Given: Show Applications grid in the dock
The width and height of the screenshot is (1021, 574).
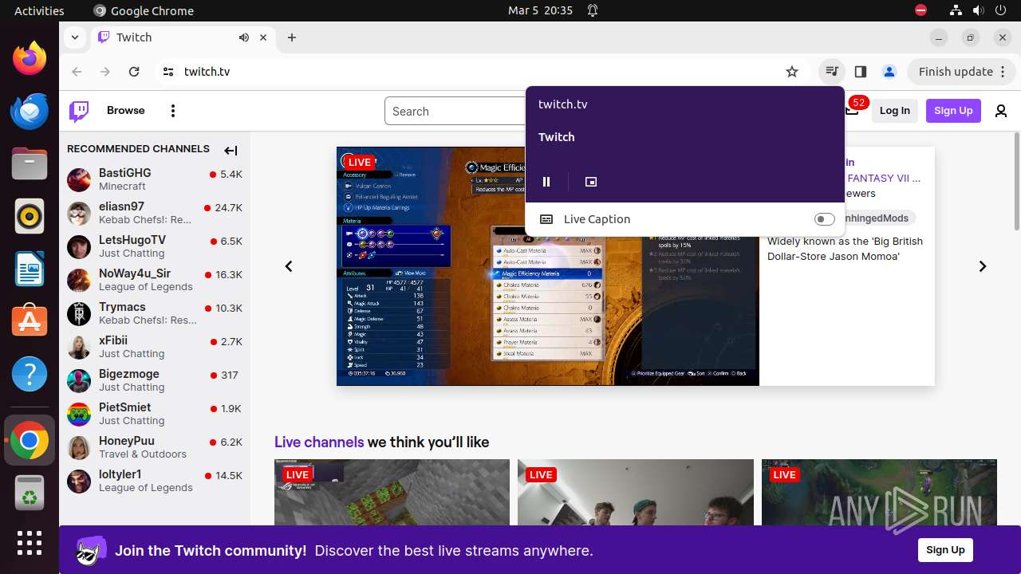Looking at the screenshot, I should pos(30,543).
